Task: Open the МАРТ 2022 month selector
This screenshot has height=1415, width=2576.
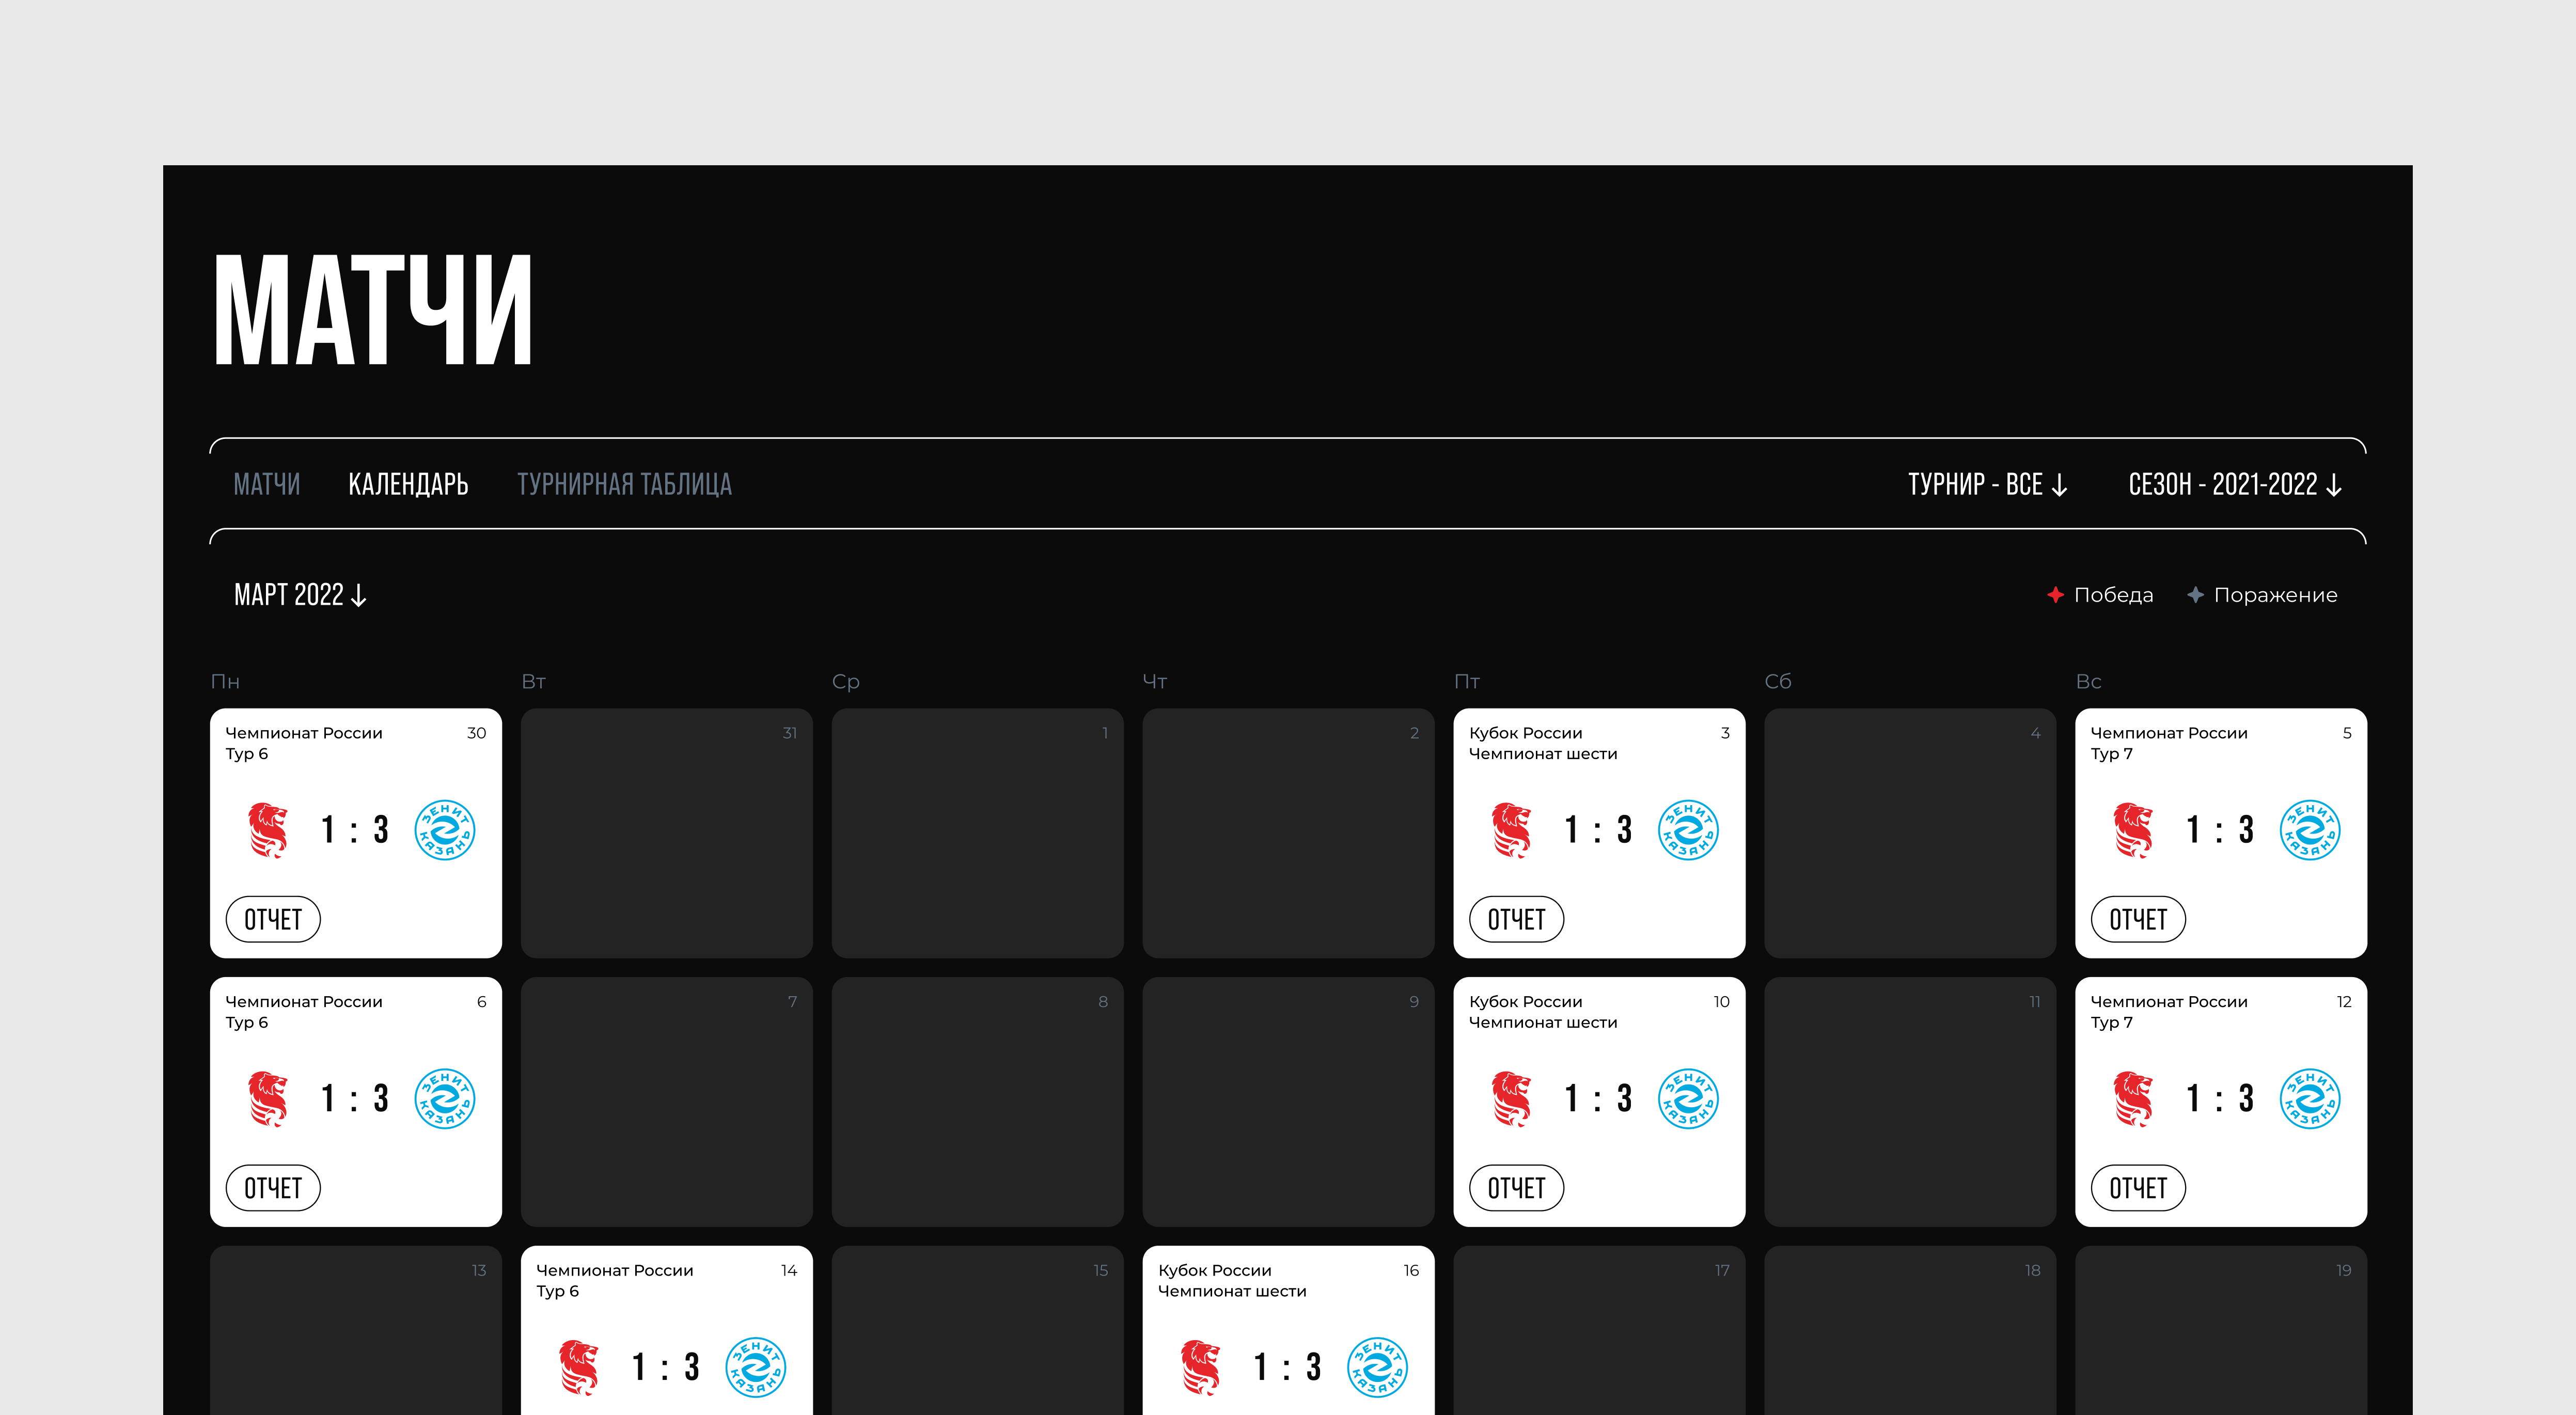Action: (300, 595)
